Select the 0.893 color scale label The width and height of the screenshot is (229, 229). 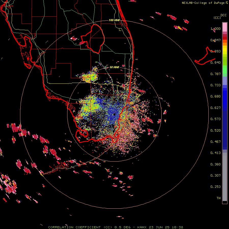coord(216,51)
